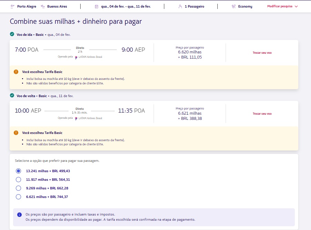Open the Modificar pesquisa search editor

(280, 7)
